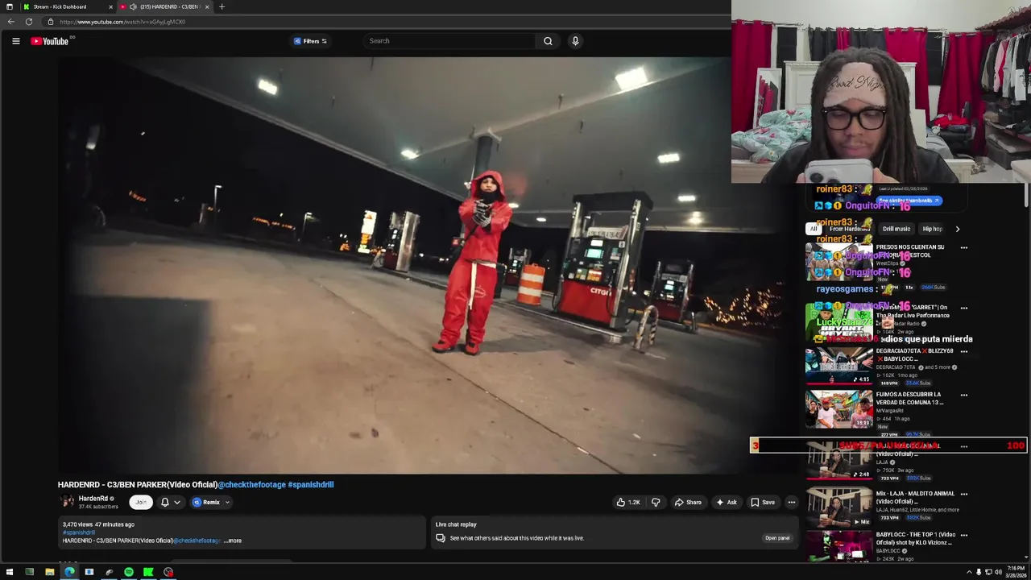The image size is (1031, 580).
Task: Open the Remix dropdown
Action: (x=211, y=502)
